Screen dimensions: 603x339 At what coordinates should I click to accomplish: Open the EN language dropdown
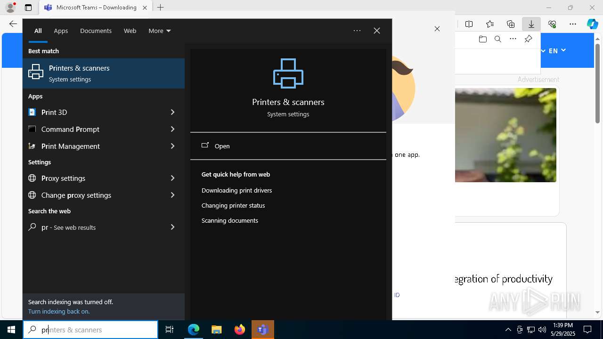(x=557, y=50)
